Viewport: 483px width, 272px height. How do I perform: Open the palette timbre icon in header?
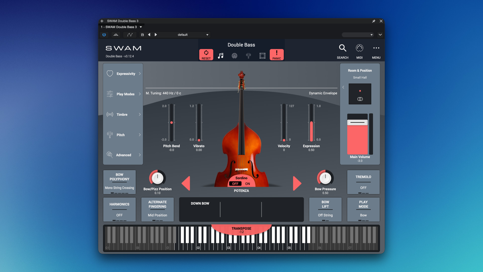[x=234, y=56]
